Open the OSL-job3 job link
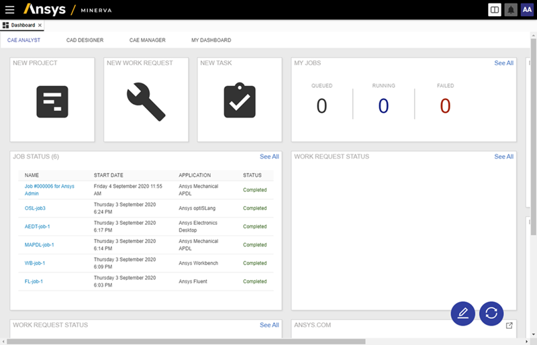Screen dimensions: 537x345 pyautogui.click(x=35, y=208)
